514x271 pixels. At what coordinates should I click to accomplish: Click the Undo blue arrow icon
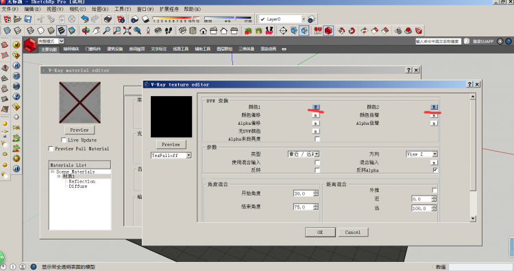(84, 19)
